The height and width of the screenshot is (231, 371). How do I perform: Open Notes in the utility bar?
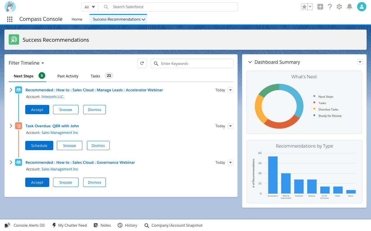[102, 225]
